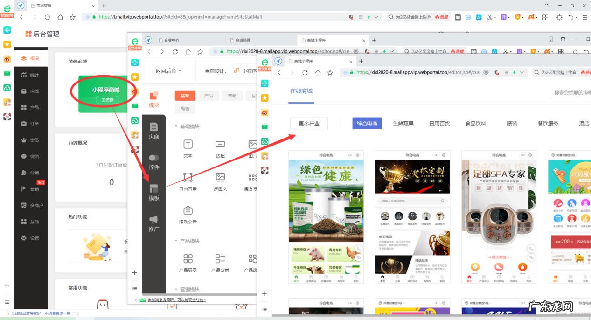Image resolution: width=591 pixels, height=320 pixels.
Task: Select the 生鲜蔬果 category tab
Action: pos(403,123)
